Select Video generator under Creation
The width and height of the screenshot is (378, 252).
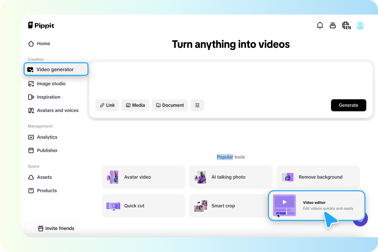pyautogui.click(x=55, y=69)
